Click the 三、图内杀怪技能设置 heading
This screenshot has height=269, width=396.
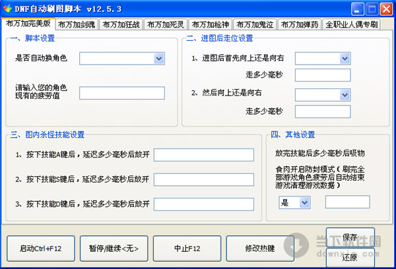(48, 134)
